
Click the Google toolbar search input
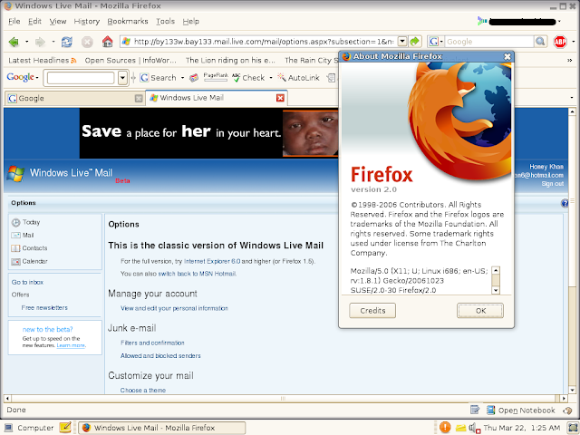[x=81, y=78]
